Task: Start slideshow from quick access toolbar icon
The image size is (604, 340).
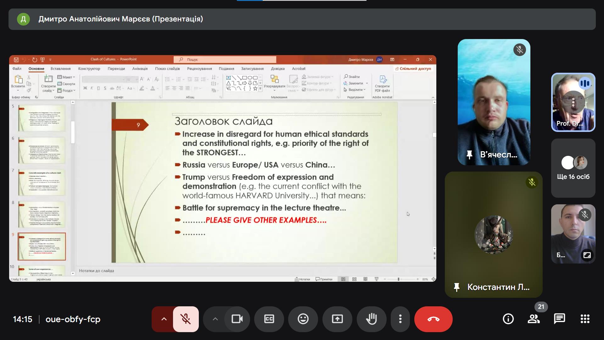Action: [42, 59]
